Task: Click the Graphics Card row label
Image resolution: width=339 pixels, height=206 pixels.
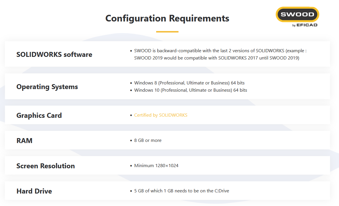Action: [39, 115]
